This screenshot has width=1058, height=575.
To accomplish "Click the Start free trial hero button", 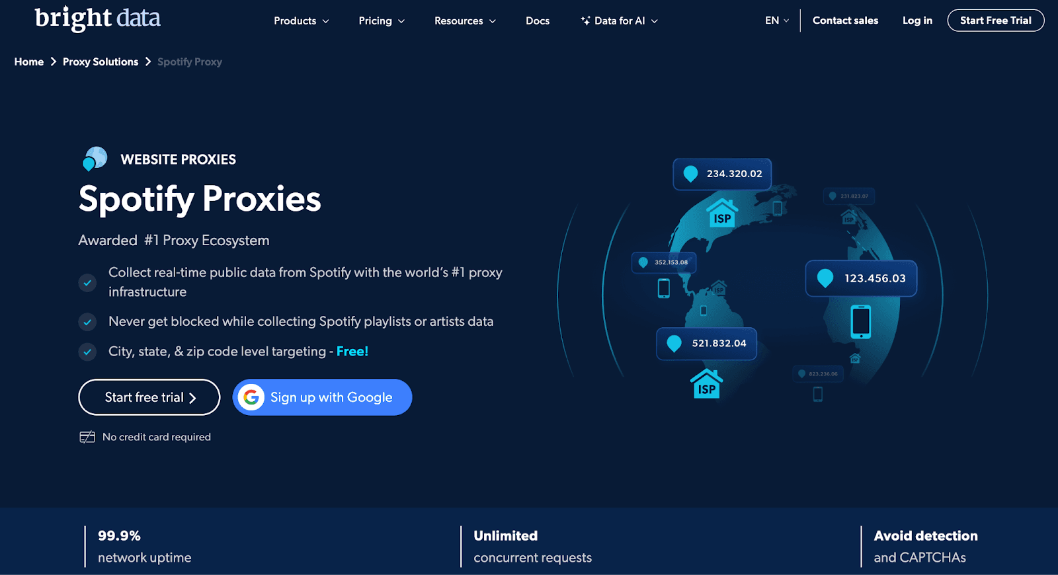I will point(149,397).
